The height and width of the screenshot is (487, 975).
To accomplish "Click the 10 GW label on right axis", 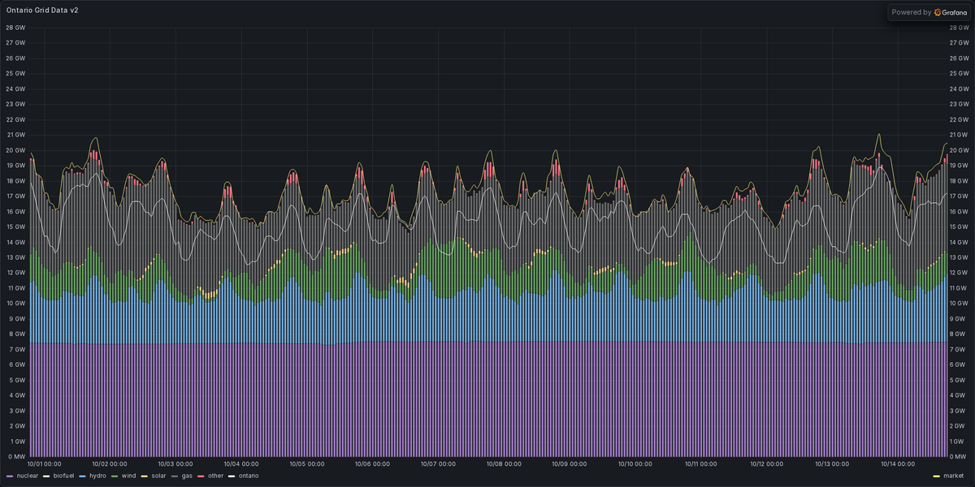I will tap(959, 303).
